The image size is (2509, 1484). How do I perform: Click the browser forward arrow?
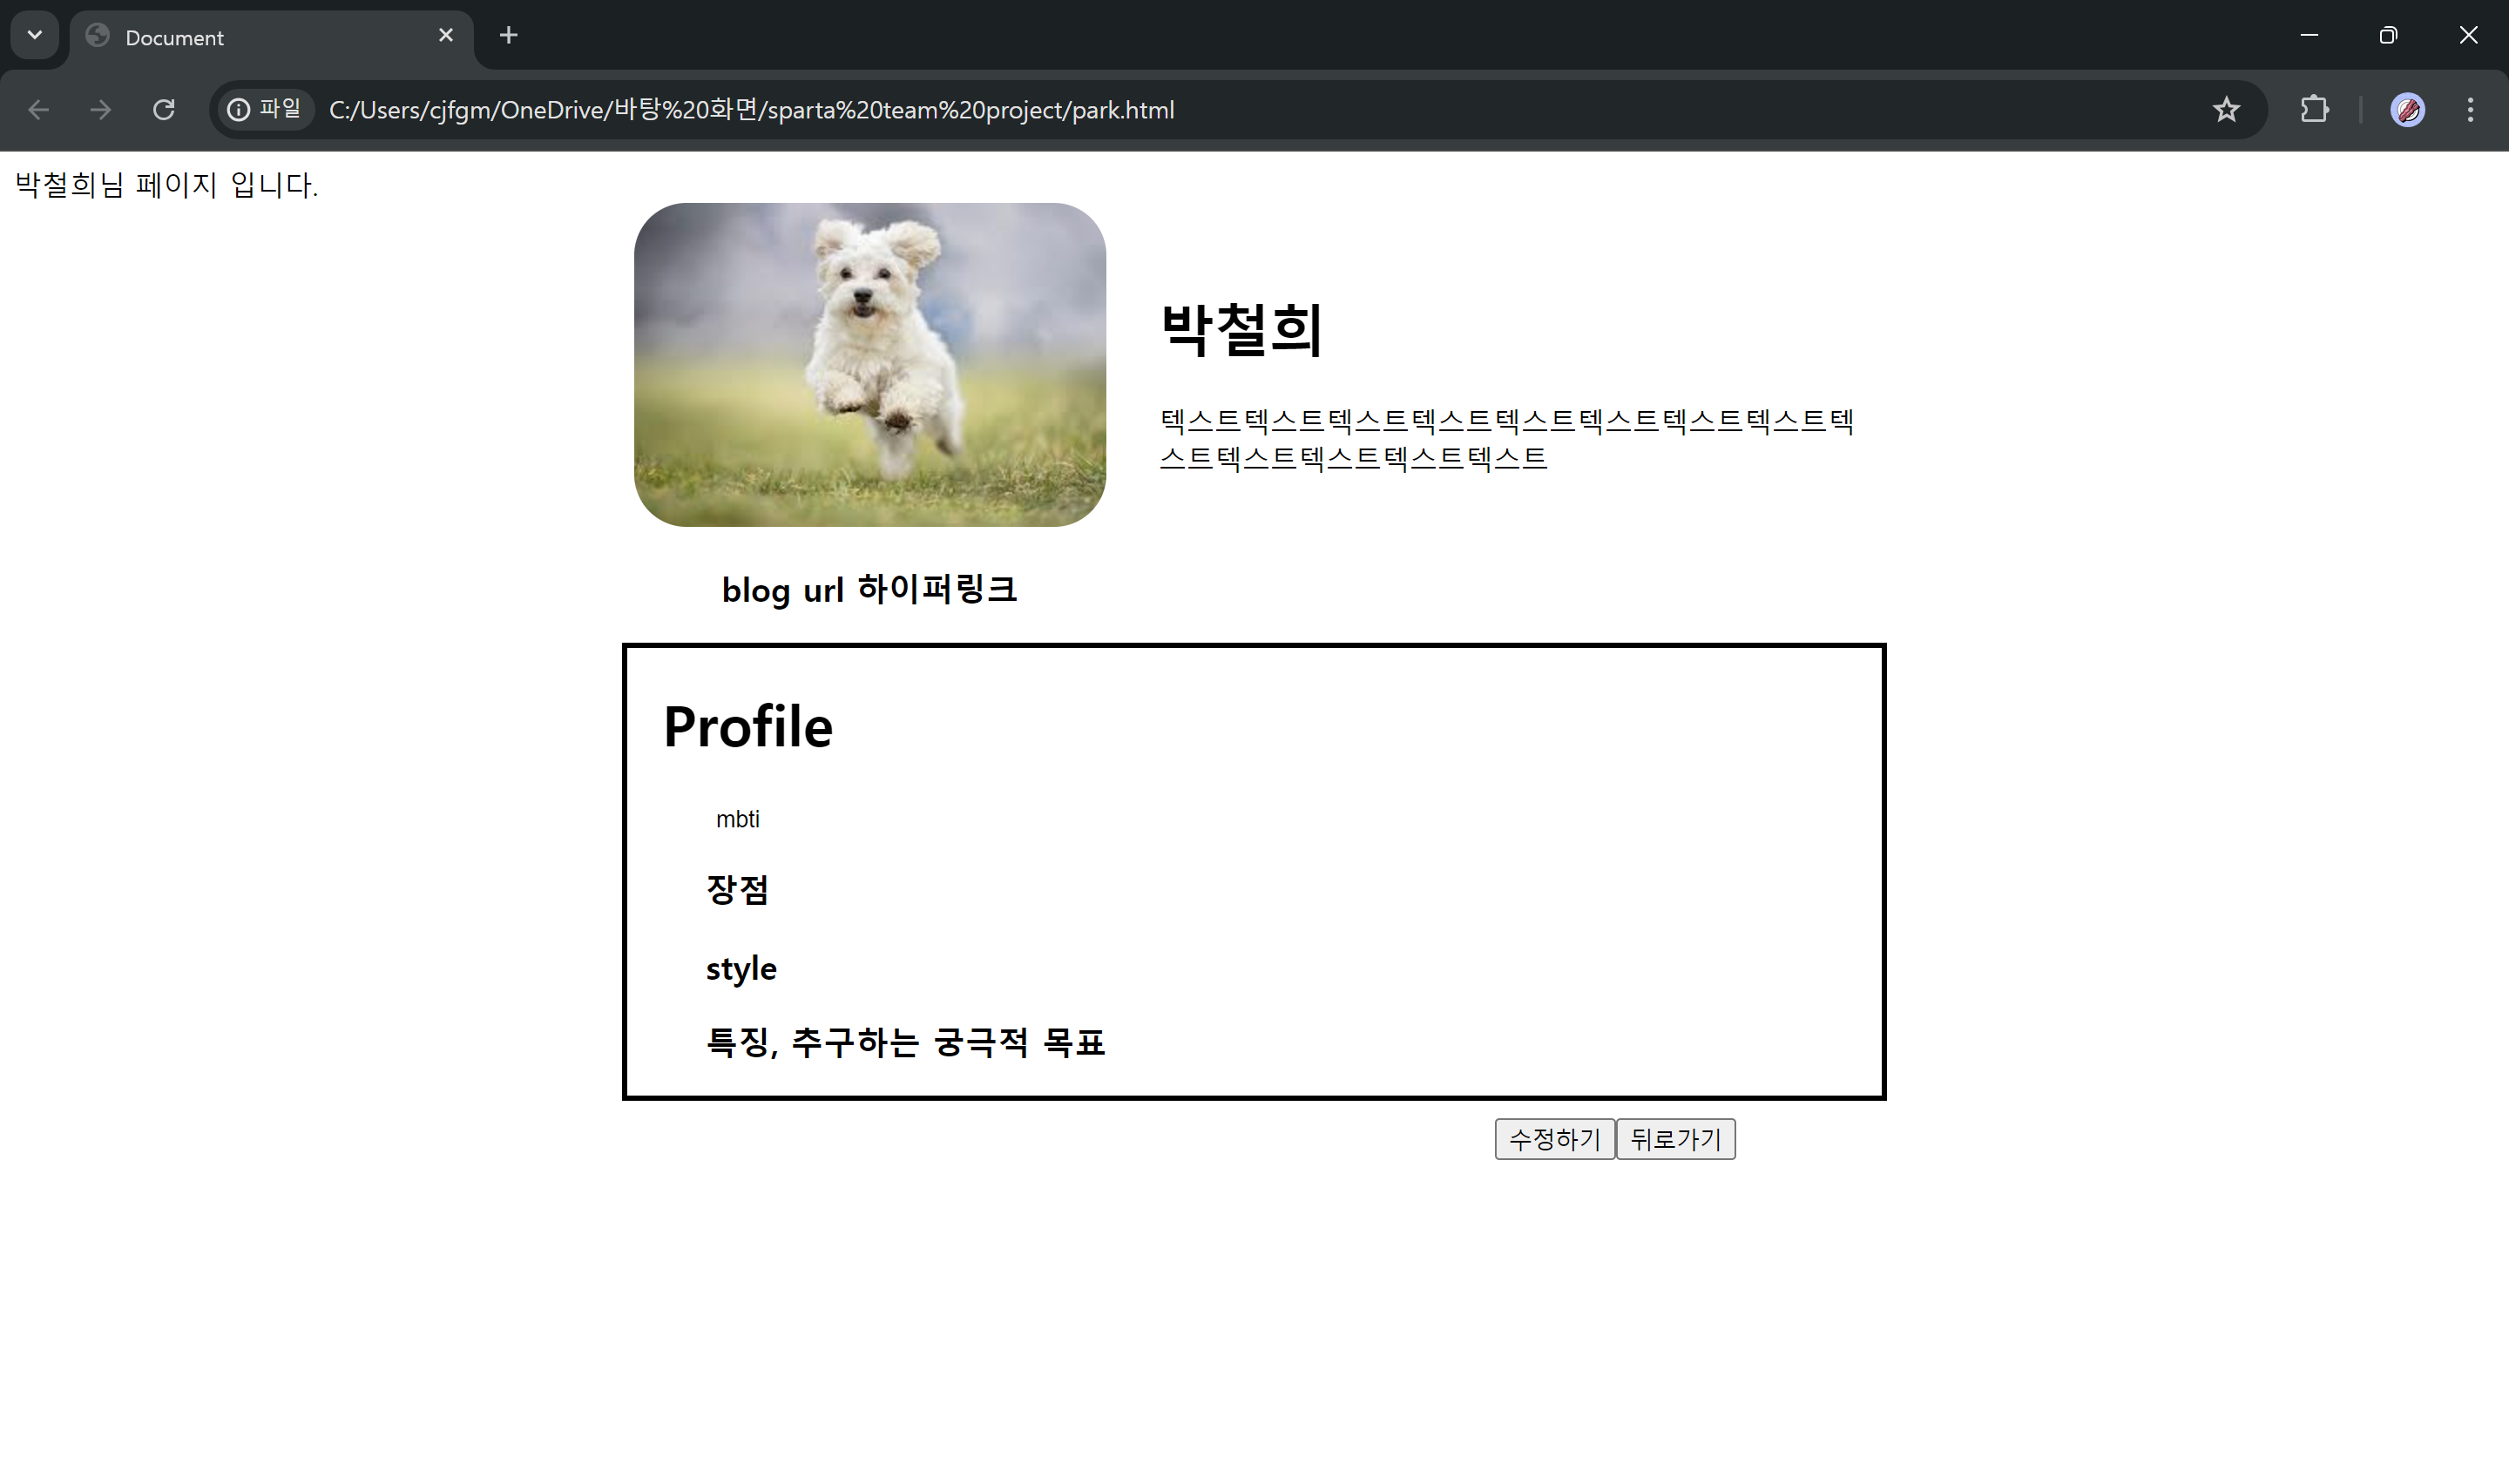100,110
